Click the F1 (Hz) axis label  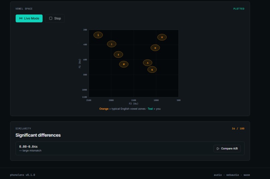pos(80,63)
